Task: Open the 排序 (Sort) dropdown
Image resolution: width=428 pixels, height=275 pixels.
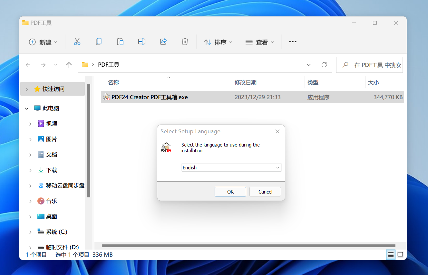Action: [218, 42]
